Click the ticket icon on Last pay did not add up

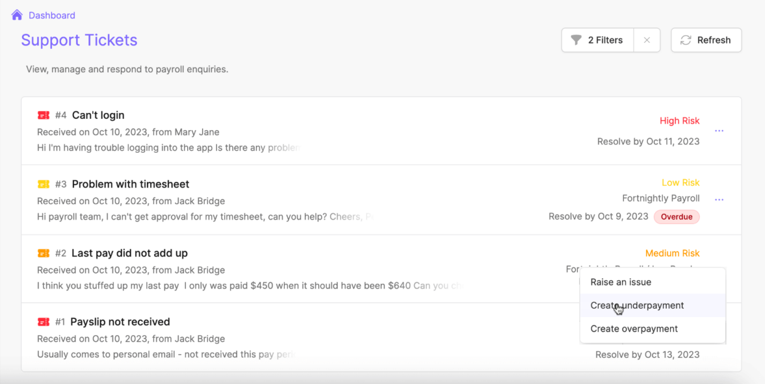pyautogui.click(x=44, y=253)
